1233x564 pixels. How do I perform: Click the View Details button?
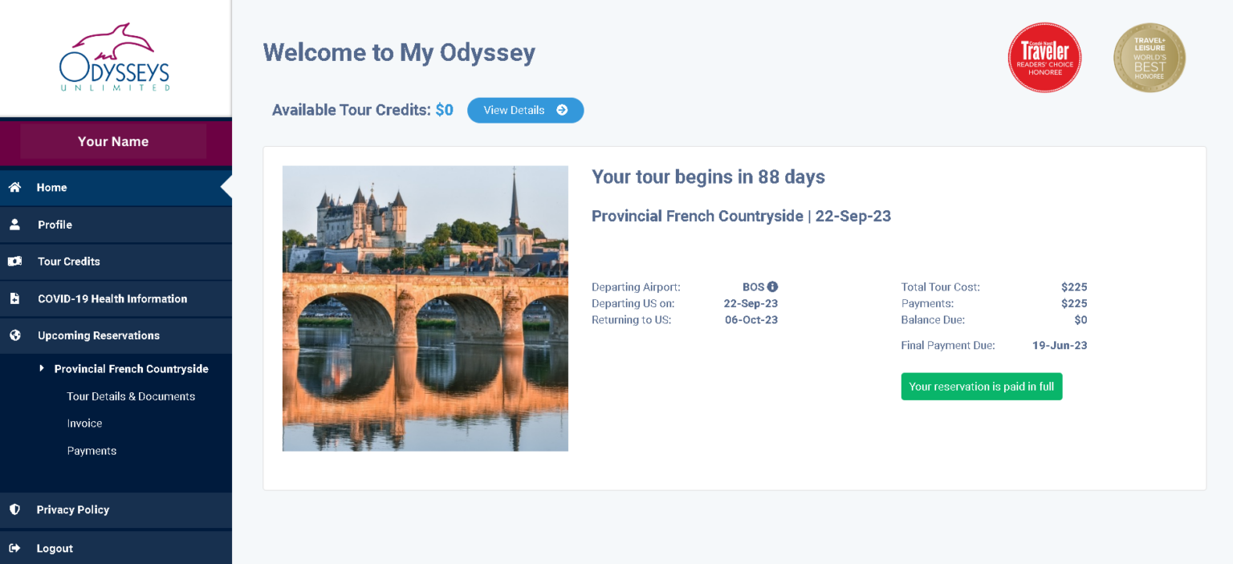coord(525,111)
